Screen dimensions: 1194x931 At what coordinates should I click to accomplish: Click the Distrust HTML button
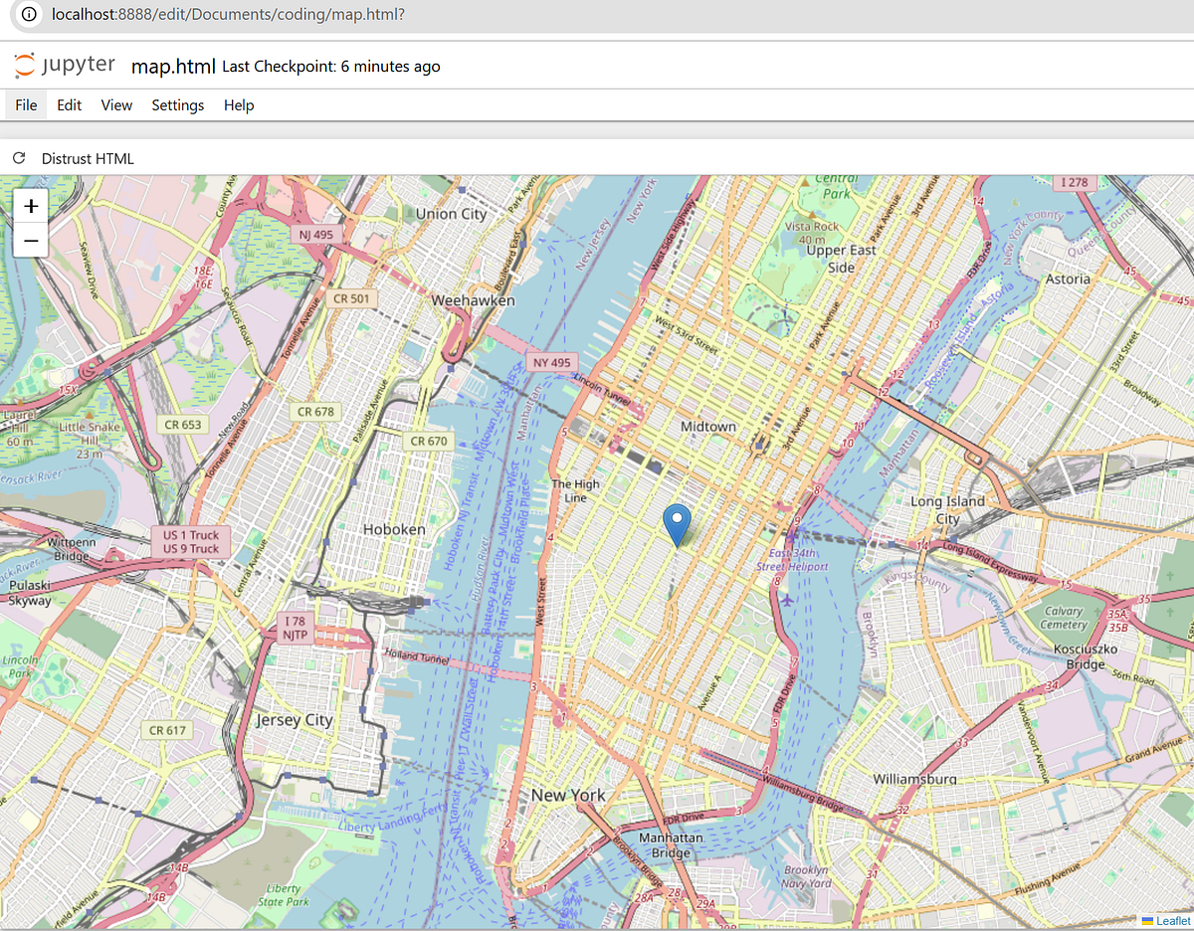pos(90,158)
